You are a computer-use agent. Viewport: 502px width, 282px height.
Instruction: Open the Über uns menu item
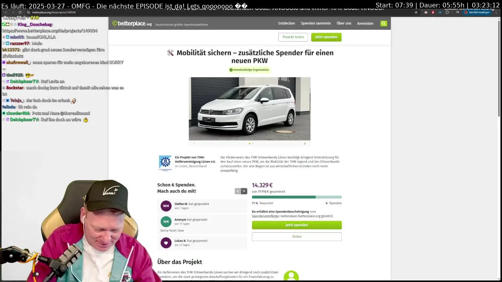pos(344,23)
